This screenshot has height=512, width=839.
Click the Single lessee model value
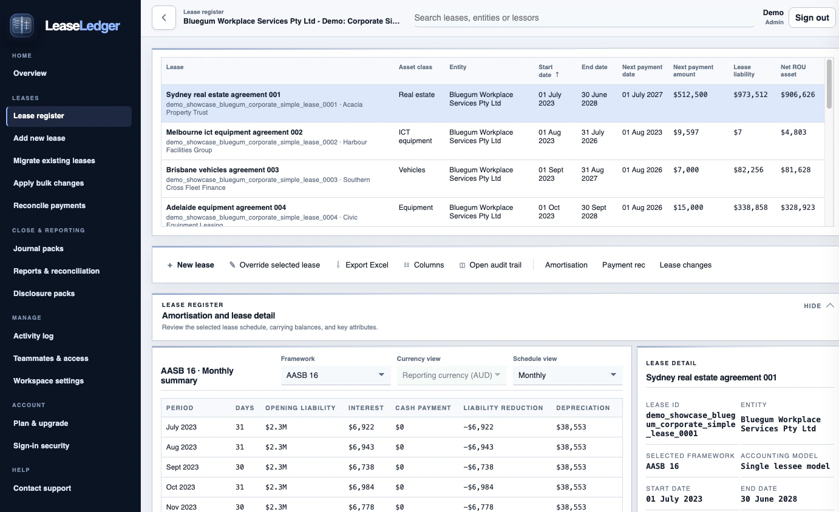pos(785,467)
